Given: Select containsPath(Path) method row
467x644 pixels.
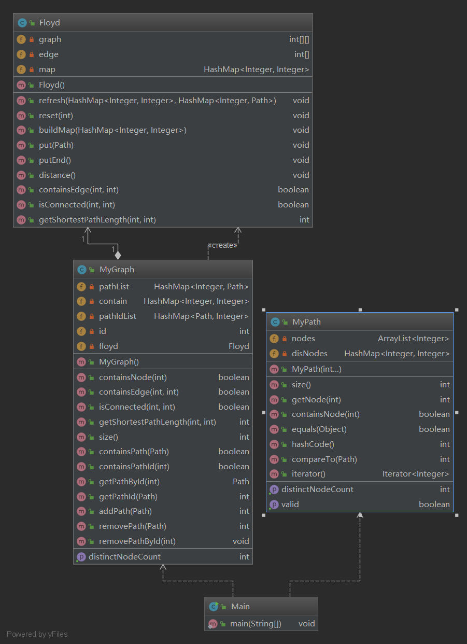Looking at the screenshot, I should tap(163, 452).
